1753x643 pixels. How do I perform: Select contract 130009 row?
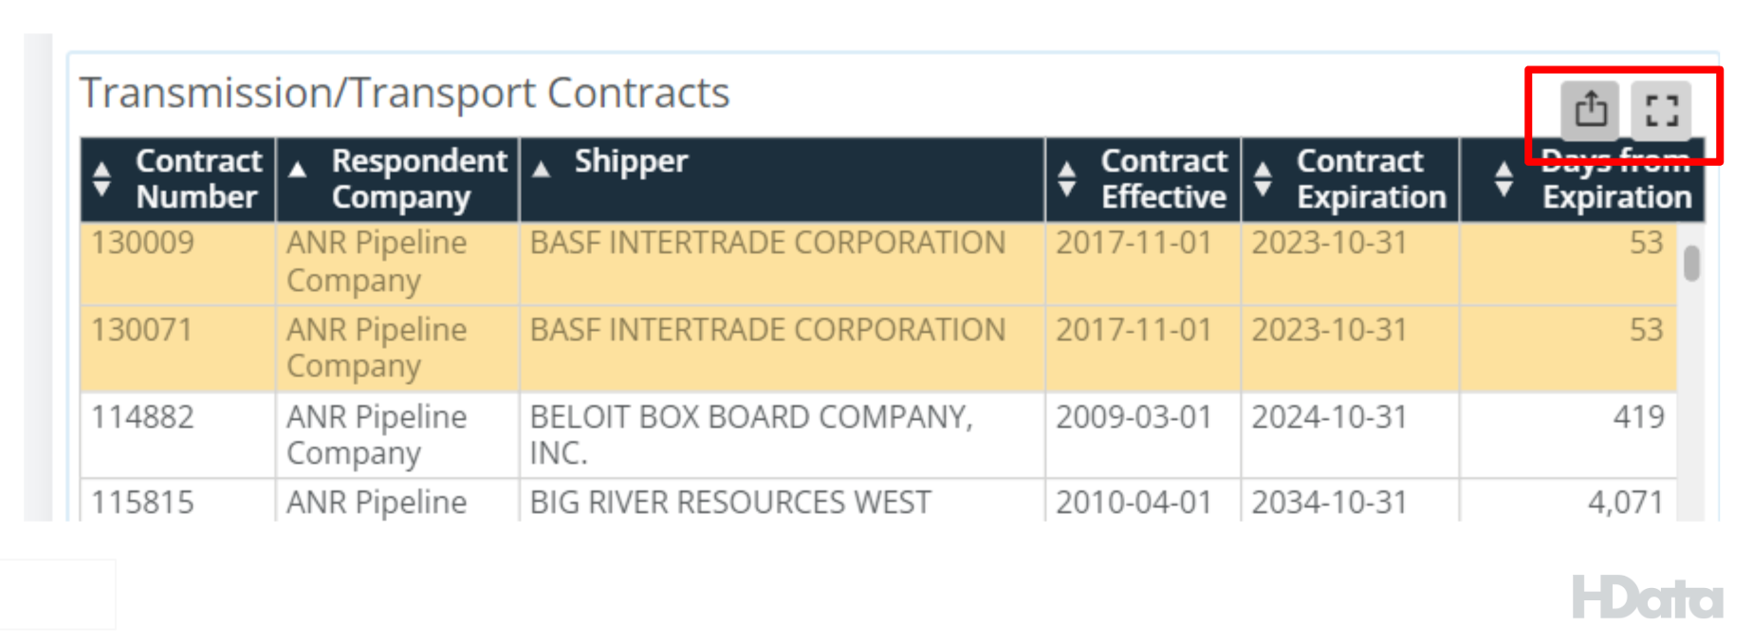878,263
